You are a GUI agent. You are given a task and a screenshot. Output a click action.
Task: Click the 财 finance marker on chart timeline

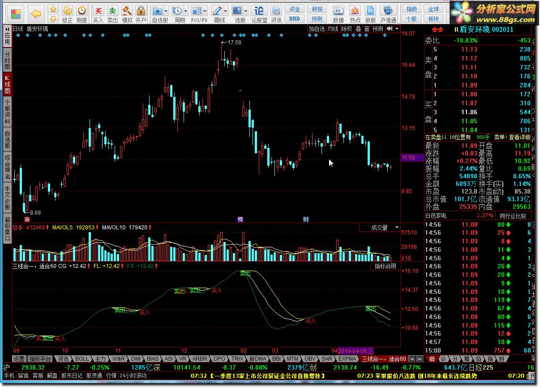click(306, 220)
